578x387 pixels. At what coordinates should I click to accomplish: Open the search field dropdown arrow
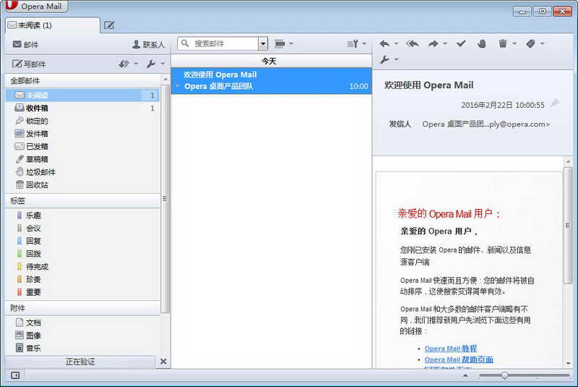263,43
